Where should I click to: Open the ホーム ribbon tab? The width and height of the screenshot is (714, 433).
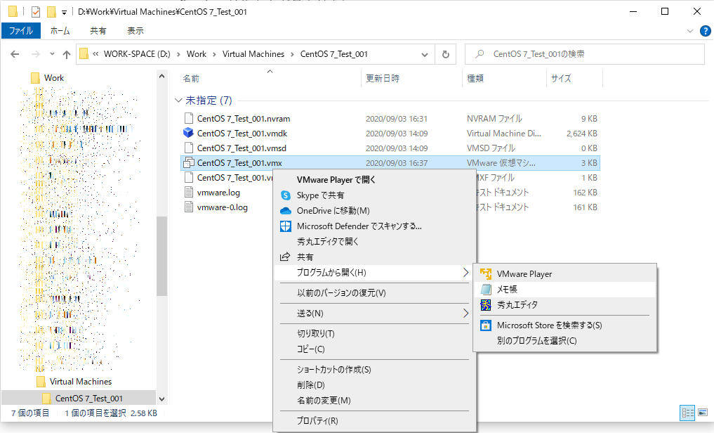pos(60,31)
